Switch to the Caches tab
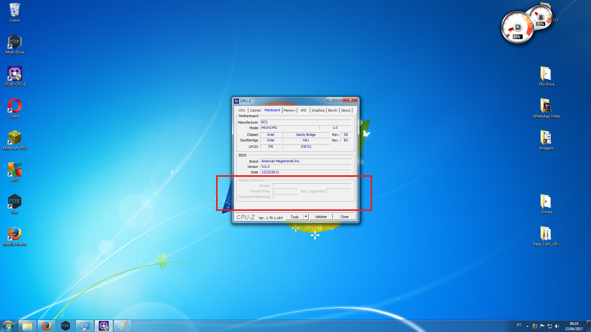This screenshot has height=332, width=591. (x=255, y=110)
